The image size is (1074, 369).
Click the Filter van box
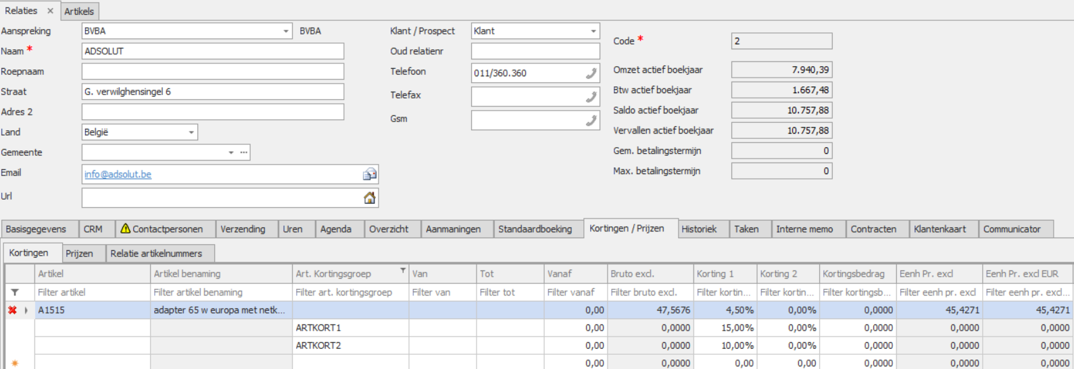pos(443,293)
